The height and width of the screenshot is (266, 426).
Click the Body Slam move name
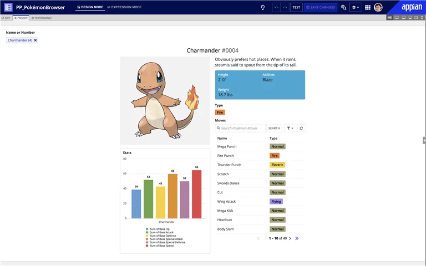[x=225, y=229]
